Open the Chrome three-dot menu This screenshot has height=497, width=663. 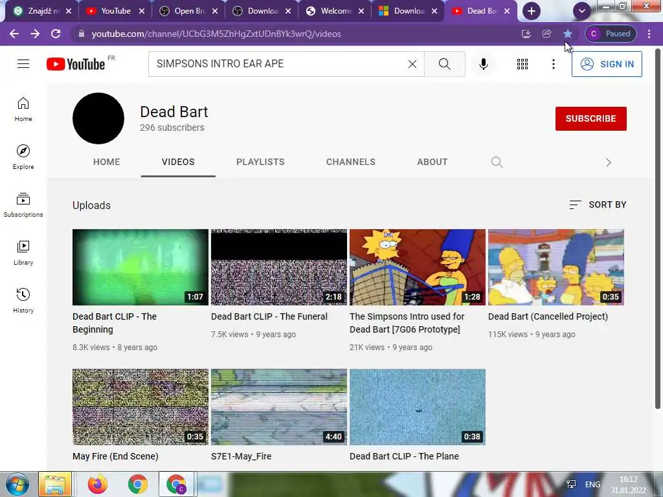pyautogui.click(x=649, y=34)
